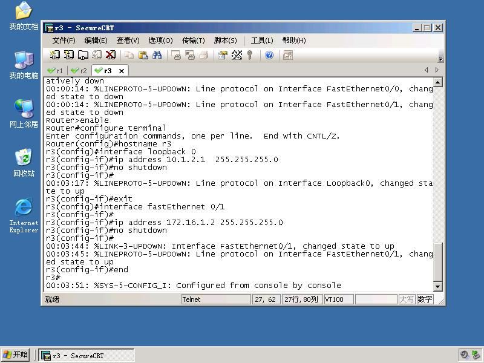This screenshot has width=484, height=363.
Task: Maximize the SecureCRT window
Action: pos(427,28)
